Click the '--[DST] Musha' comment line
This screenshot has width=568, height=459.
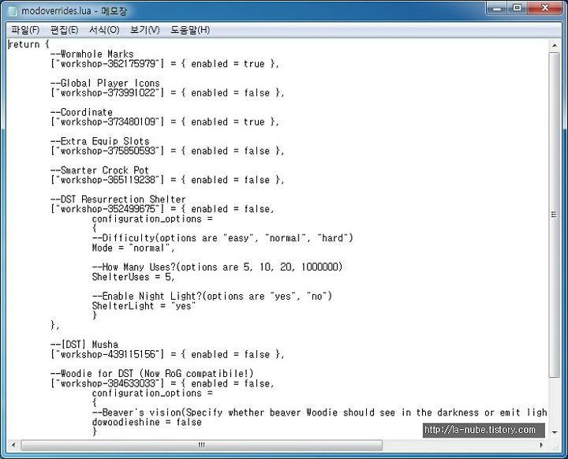tap(84, 345)
